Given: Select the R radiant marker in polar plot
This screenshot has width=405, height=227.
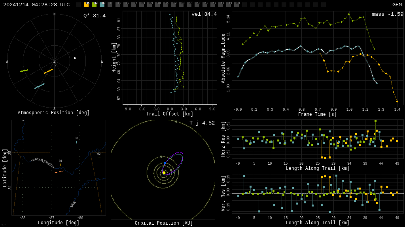Looking at the screenshot, I should coord(75,58).
